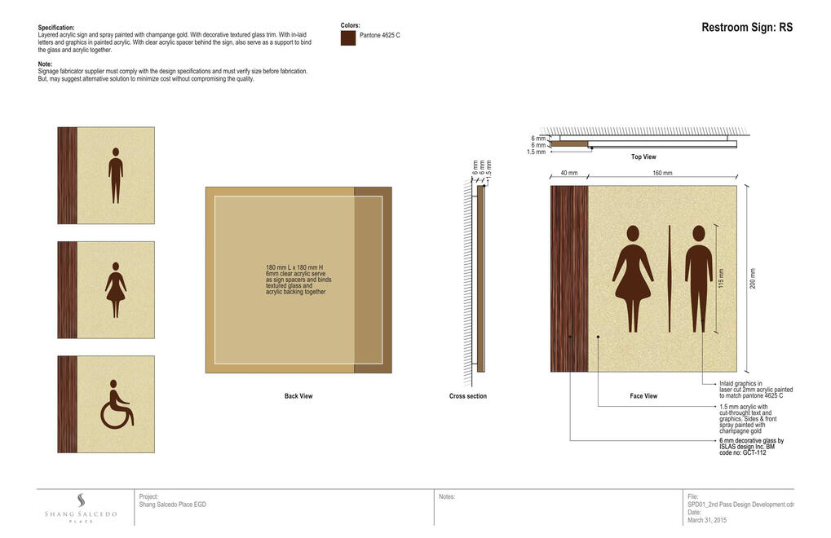Click the Specification heading
This screenshot has height=538, width=831.
pyautogui.click(x=56, y=28)
